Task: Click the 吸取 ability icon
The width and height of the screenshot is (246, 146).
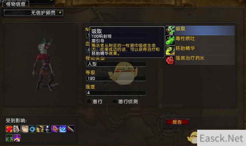Action: coord(170,30)
